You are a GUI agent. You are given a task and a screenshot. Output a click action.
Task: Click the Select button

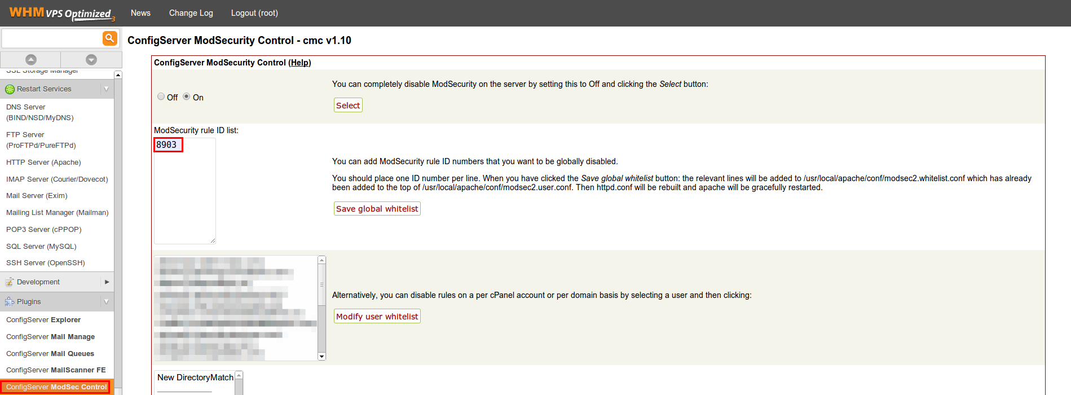[348, 106]
